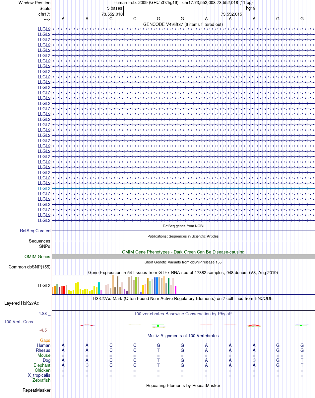This screenshot has width=315, height=398.
Task: Open "H3K27Ac Mark" ENCODE track title
Action: point(183,298)
